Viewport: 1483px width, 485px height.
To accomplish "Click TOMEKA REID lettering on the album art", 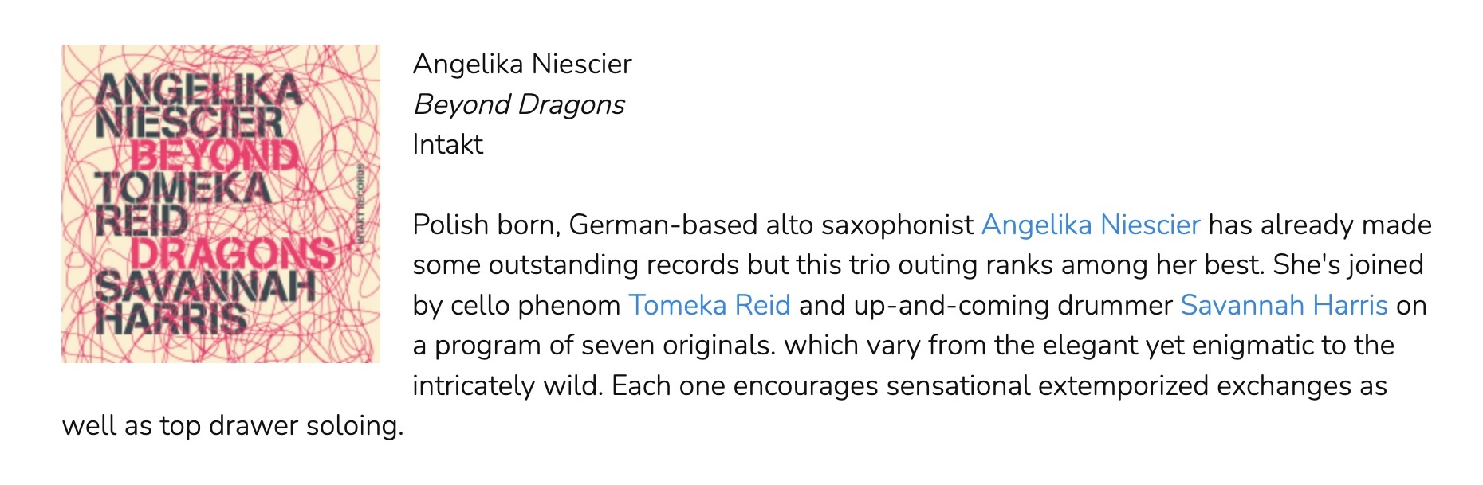I will point(183,205).
